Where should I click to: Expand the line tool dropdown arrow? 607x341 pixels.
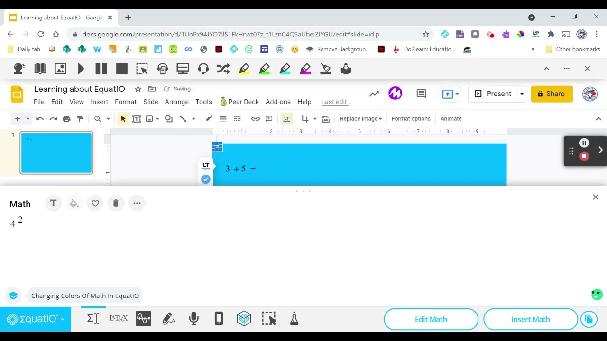pyautogui.click(x=193, y=119)
